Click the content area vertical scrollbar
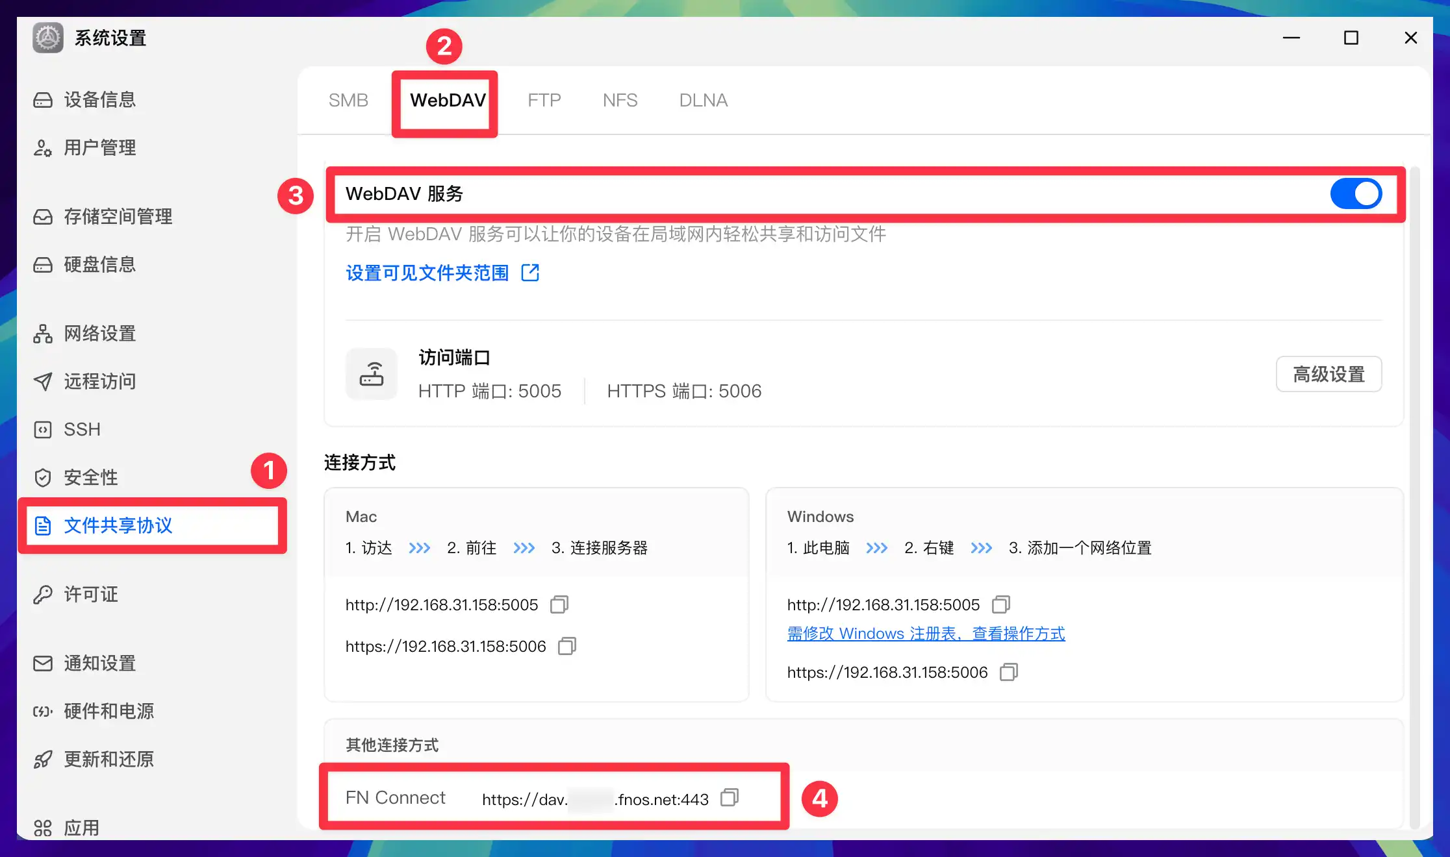 [x=1414, y=497]
